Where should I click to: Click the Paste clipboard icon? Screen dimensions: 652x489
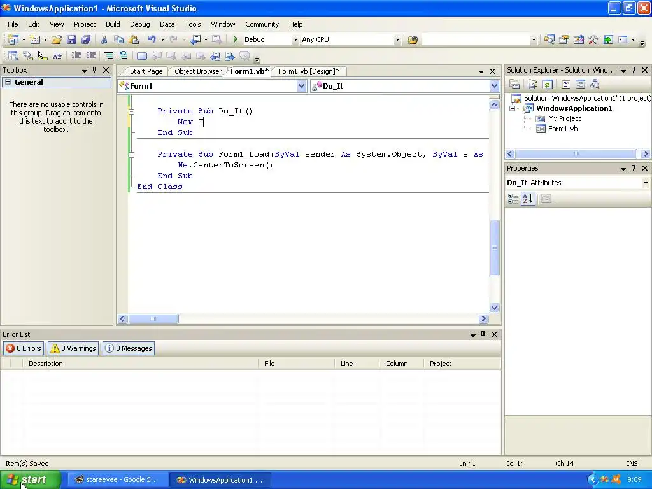pos(134,39)
